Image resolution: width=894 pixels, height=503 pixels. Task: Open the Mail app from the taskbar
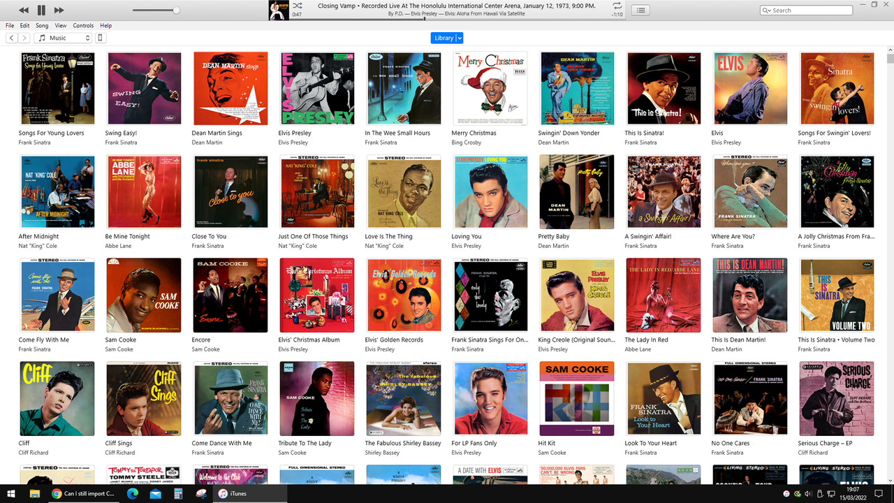[155, 493]
